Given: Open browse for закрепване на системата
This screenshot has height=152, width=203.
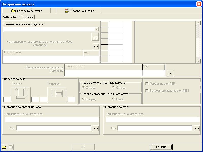Looking at the screenshot, I should (170, 73).
